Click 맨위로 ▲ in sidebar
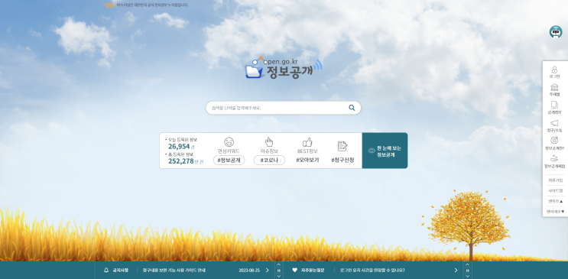Screen dimensions: 568x279 tap(555, 201)
